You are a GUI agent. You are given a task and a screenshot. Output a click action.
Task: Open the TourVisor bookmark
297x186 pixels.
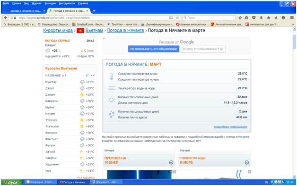[123, 25]
